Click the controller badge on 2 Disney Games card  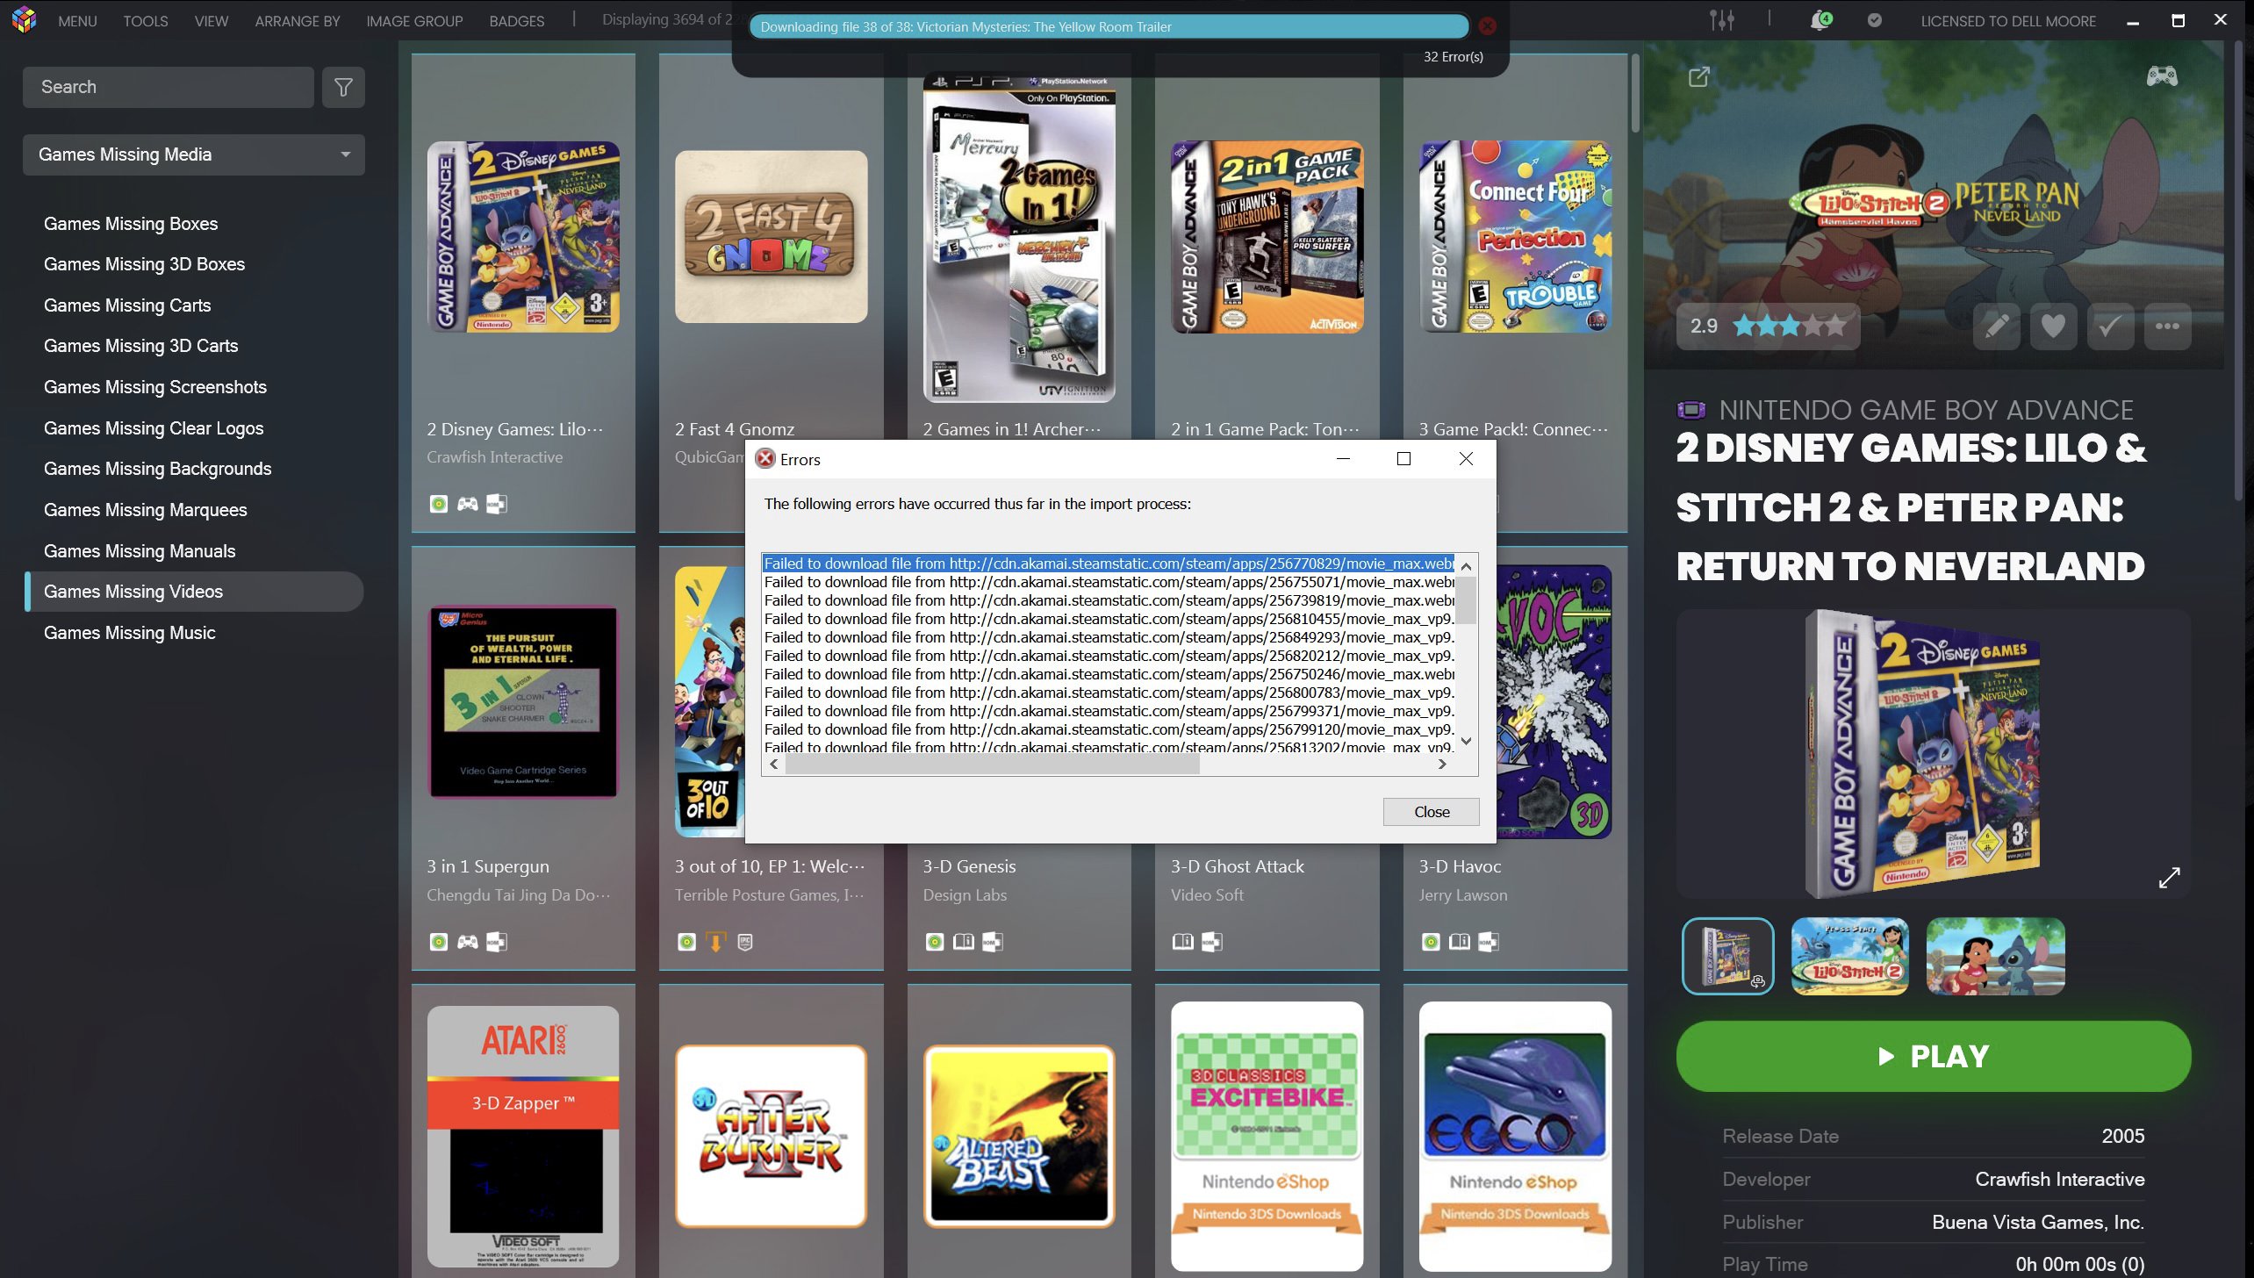coord(468,504)
